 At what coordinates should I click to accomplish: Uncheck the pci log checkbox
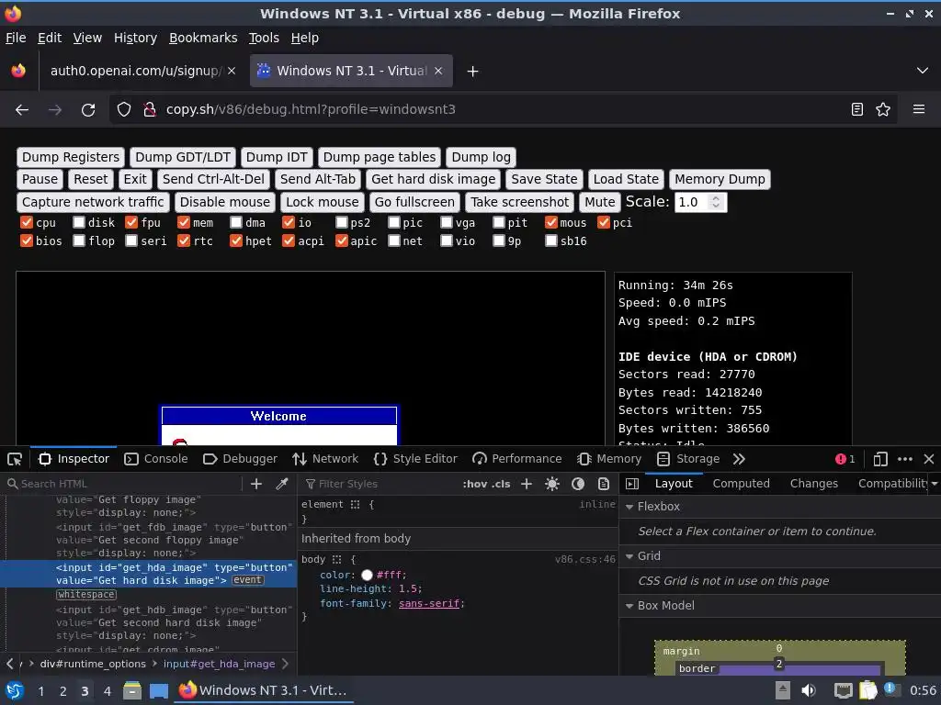603,222
